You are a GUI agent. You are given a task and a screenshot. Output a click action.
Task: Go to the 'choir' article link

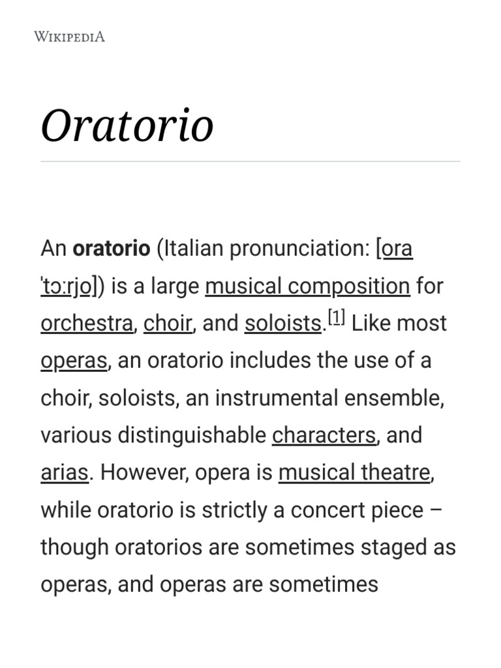click(x=168, y=324)
